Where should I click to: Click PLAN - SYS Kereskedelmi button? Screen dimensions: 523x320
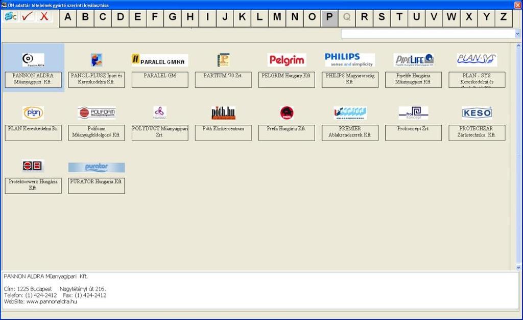click(x=477, y=80)
